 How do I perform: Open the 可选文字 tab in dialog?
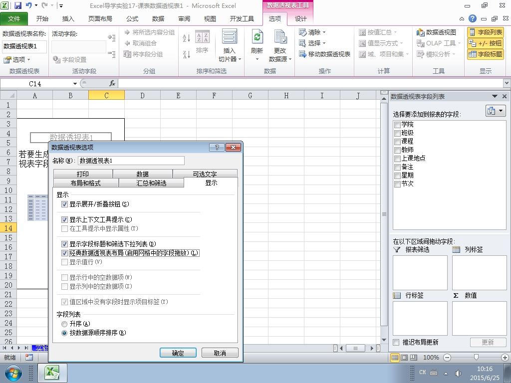205,174
